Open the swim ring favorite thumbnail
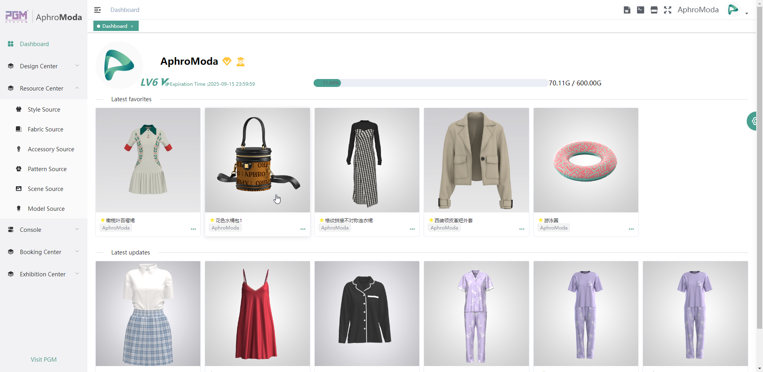The image size is (763, 372). pos(586,160)
